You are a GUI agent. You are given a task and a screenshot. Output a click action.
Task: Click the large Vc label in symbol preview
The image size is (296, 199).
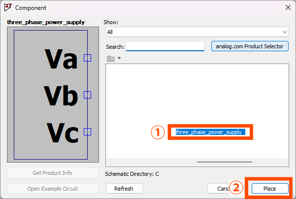(62, 133)
